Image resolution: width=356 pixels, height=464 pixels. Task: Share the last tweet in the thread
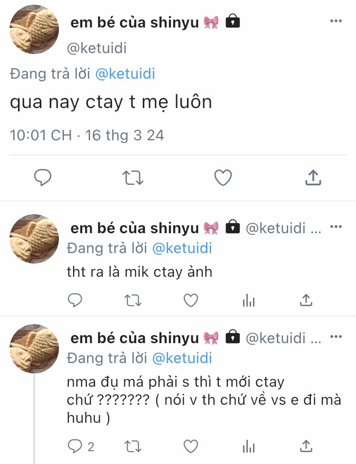[x=306, y=446]
